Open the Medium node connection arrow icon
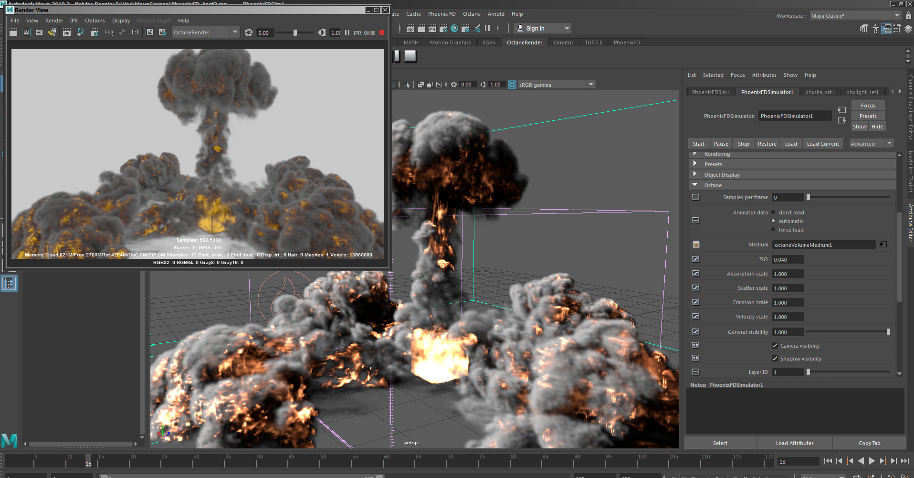 (x=883, y=244)
